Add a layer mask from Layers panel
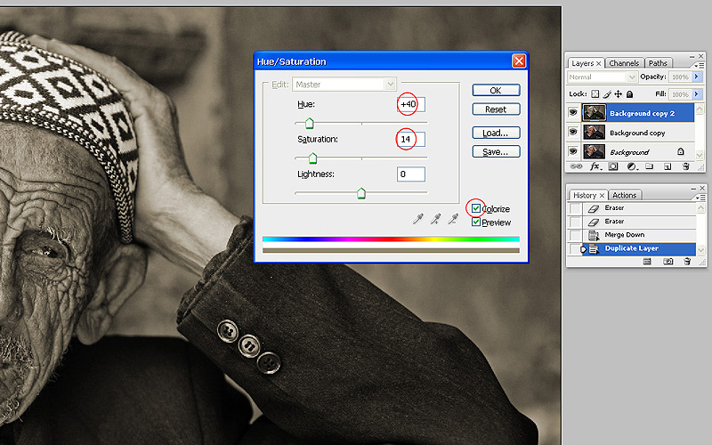Viewport: 712px width, 445px height. pyautogui.click(x=613, y=166)
